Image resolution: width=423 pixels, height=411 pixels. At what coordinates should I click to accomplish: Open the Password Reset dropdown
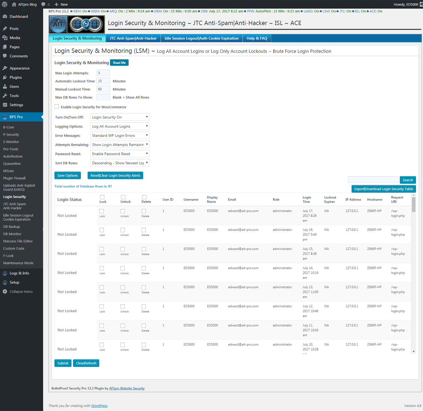coord(120,154)
